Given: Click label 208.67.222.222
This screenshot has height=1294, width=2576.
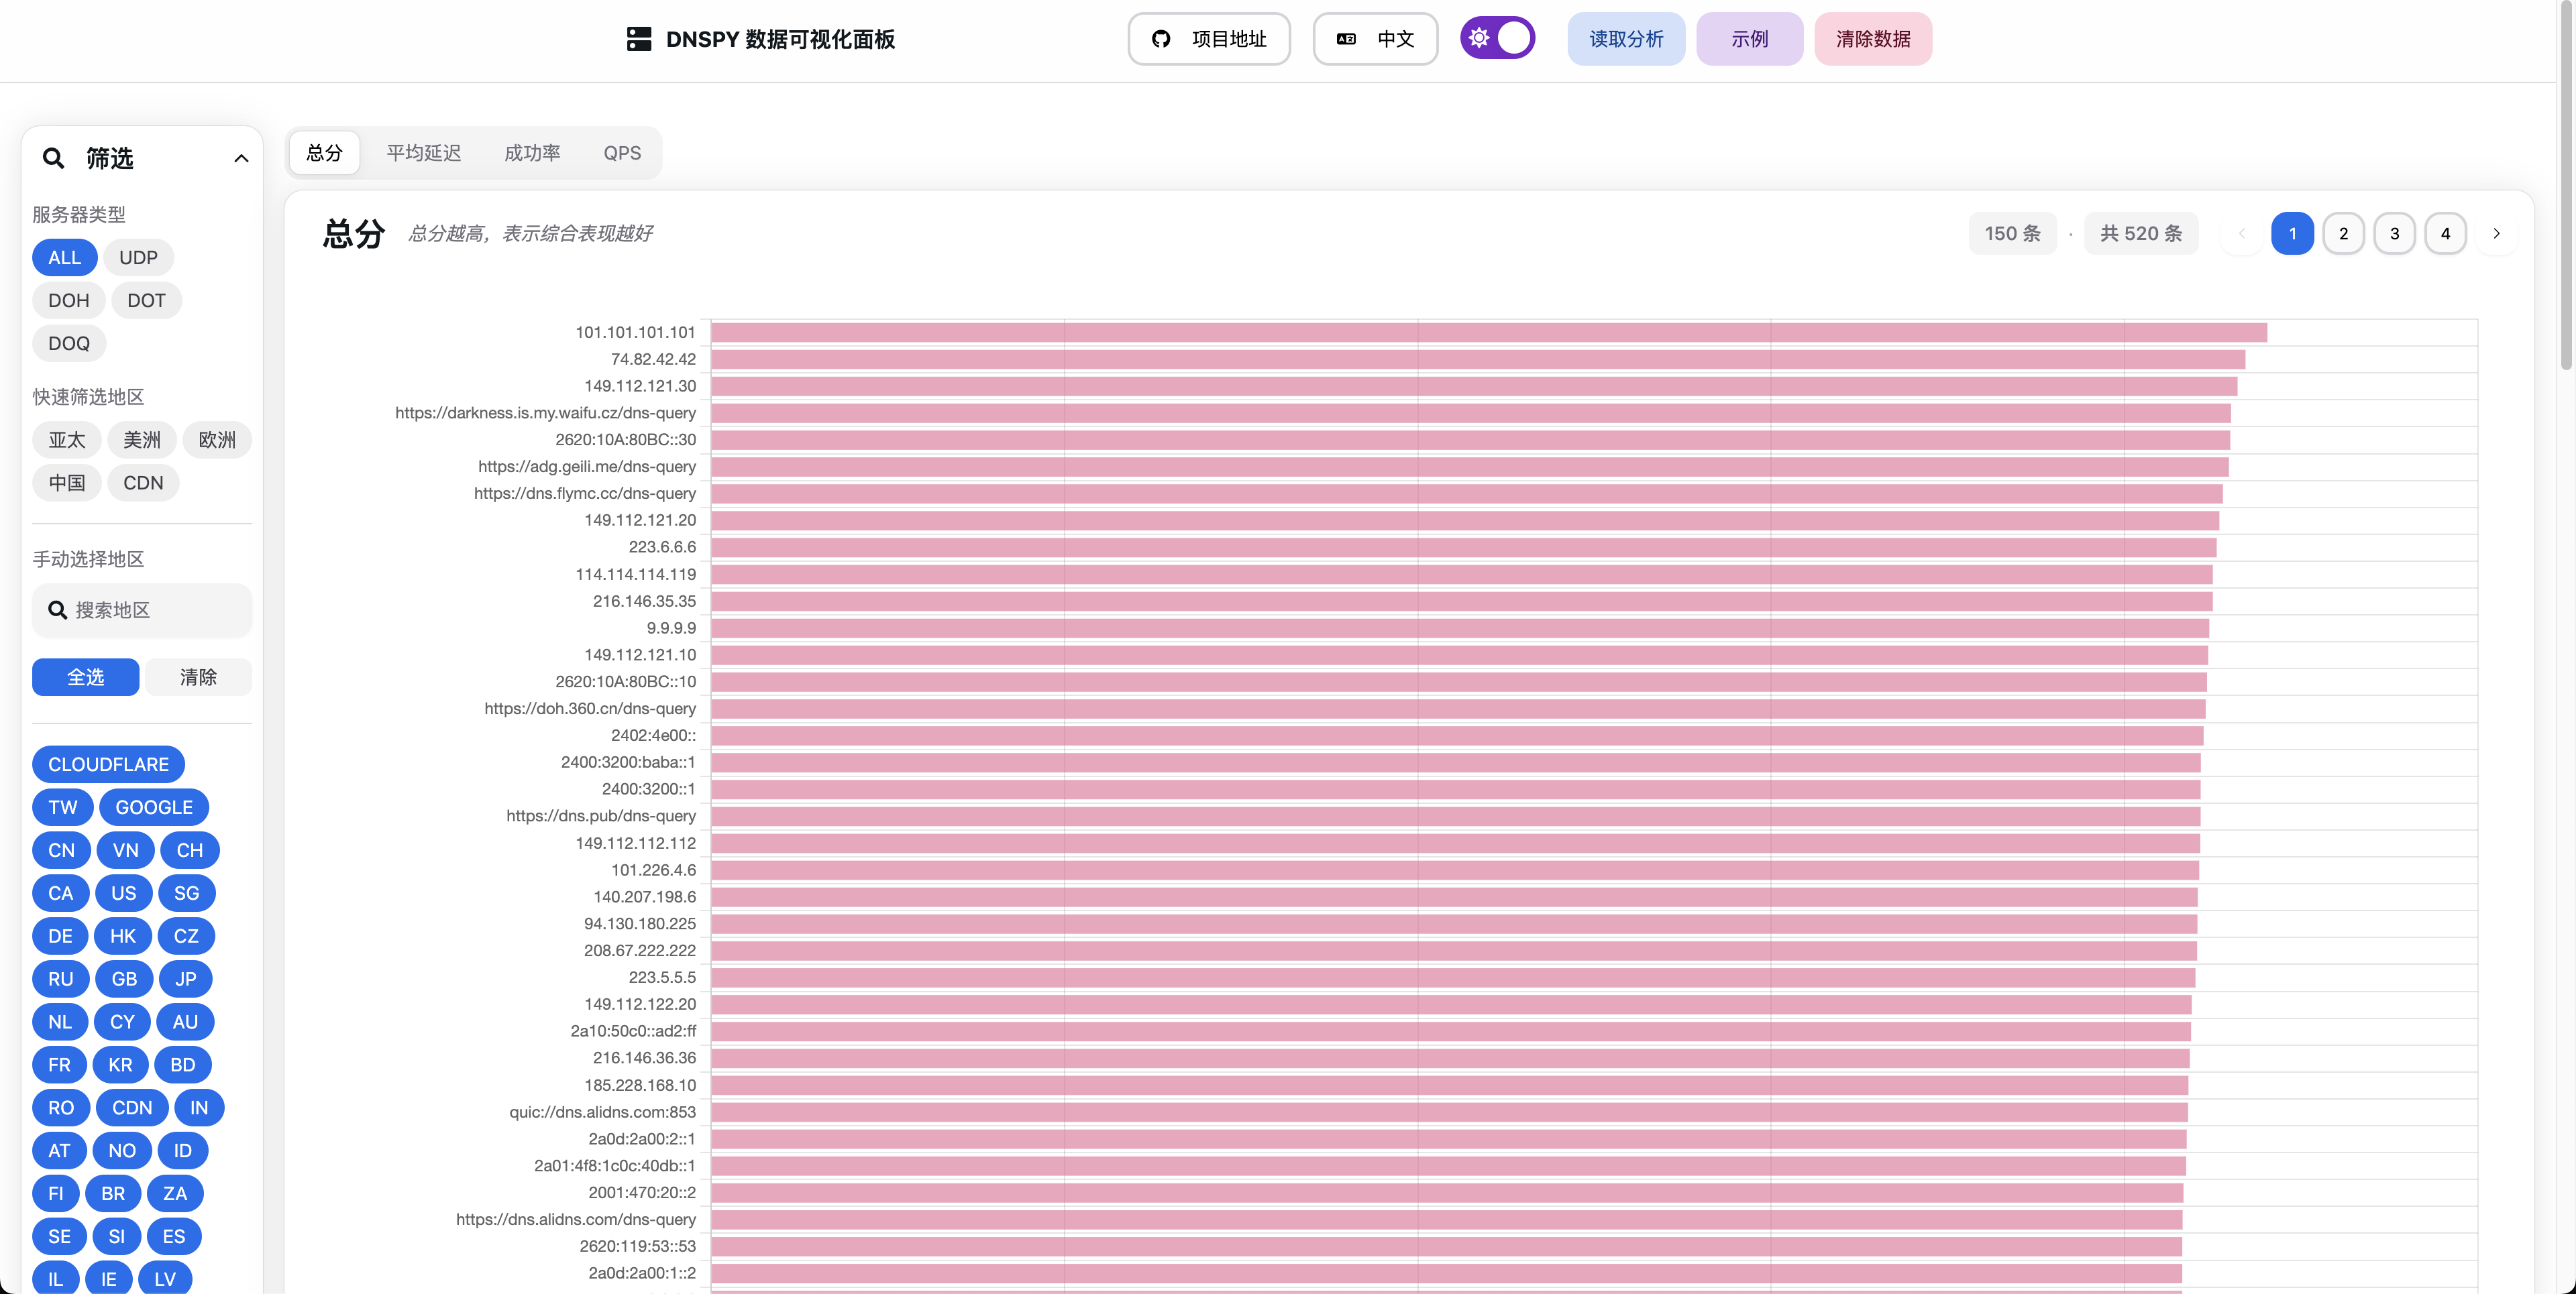Looking at the screenshot, I should [x=640, y=950].
